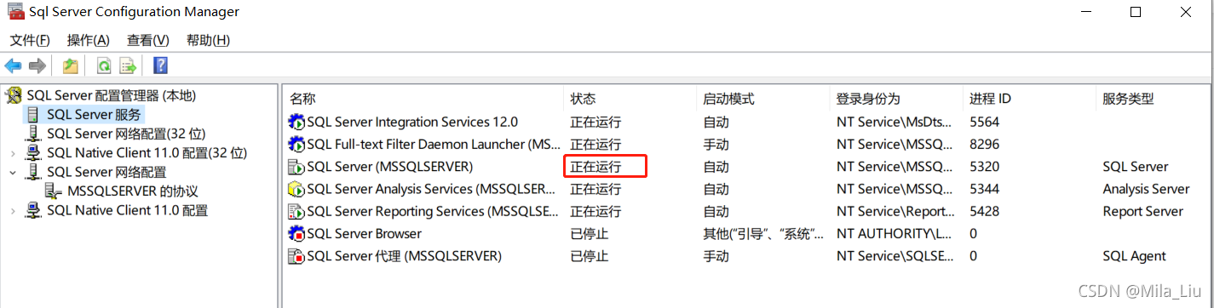The image size is (1214, 308).
Task: Click 已停止 status of SQL Server Browser
Action: (590, 233)
